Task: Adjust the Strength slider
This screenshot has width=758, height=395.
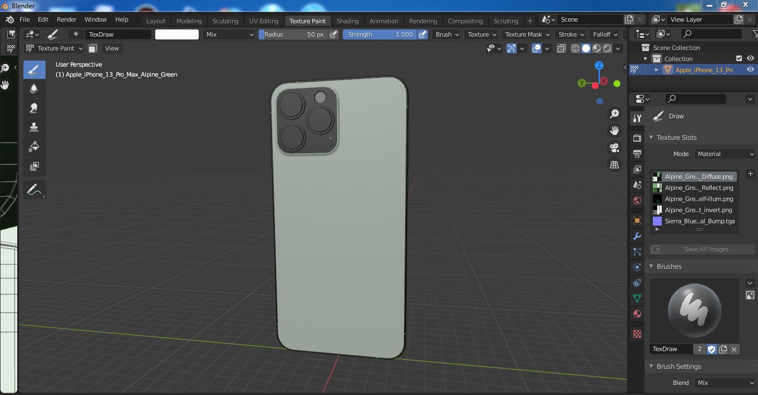Action: click(x=380, y=34)
